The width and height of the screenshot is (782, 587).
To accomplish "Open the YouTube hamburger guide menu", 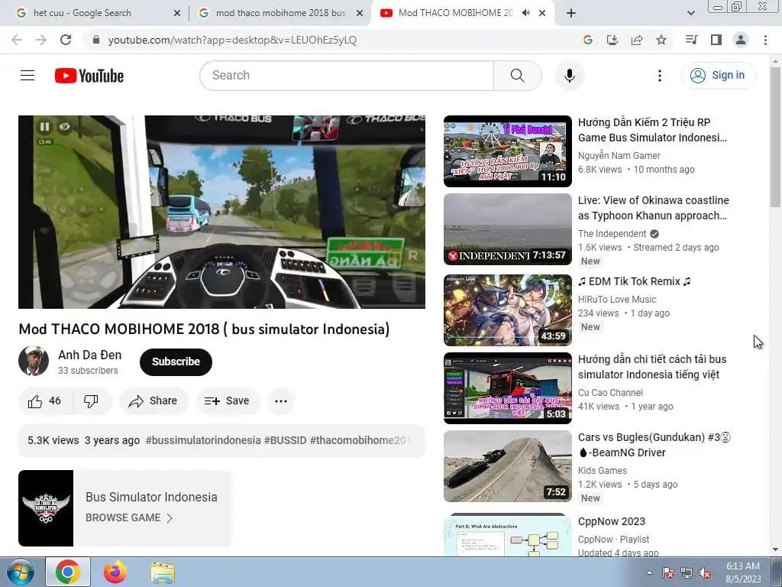I will click(27, 76).
